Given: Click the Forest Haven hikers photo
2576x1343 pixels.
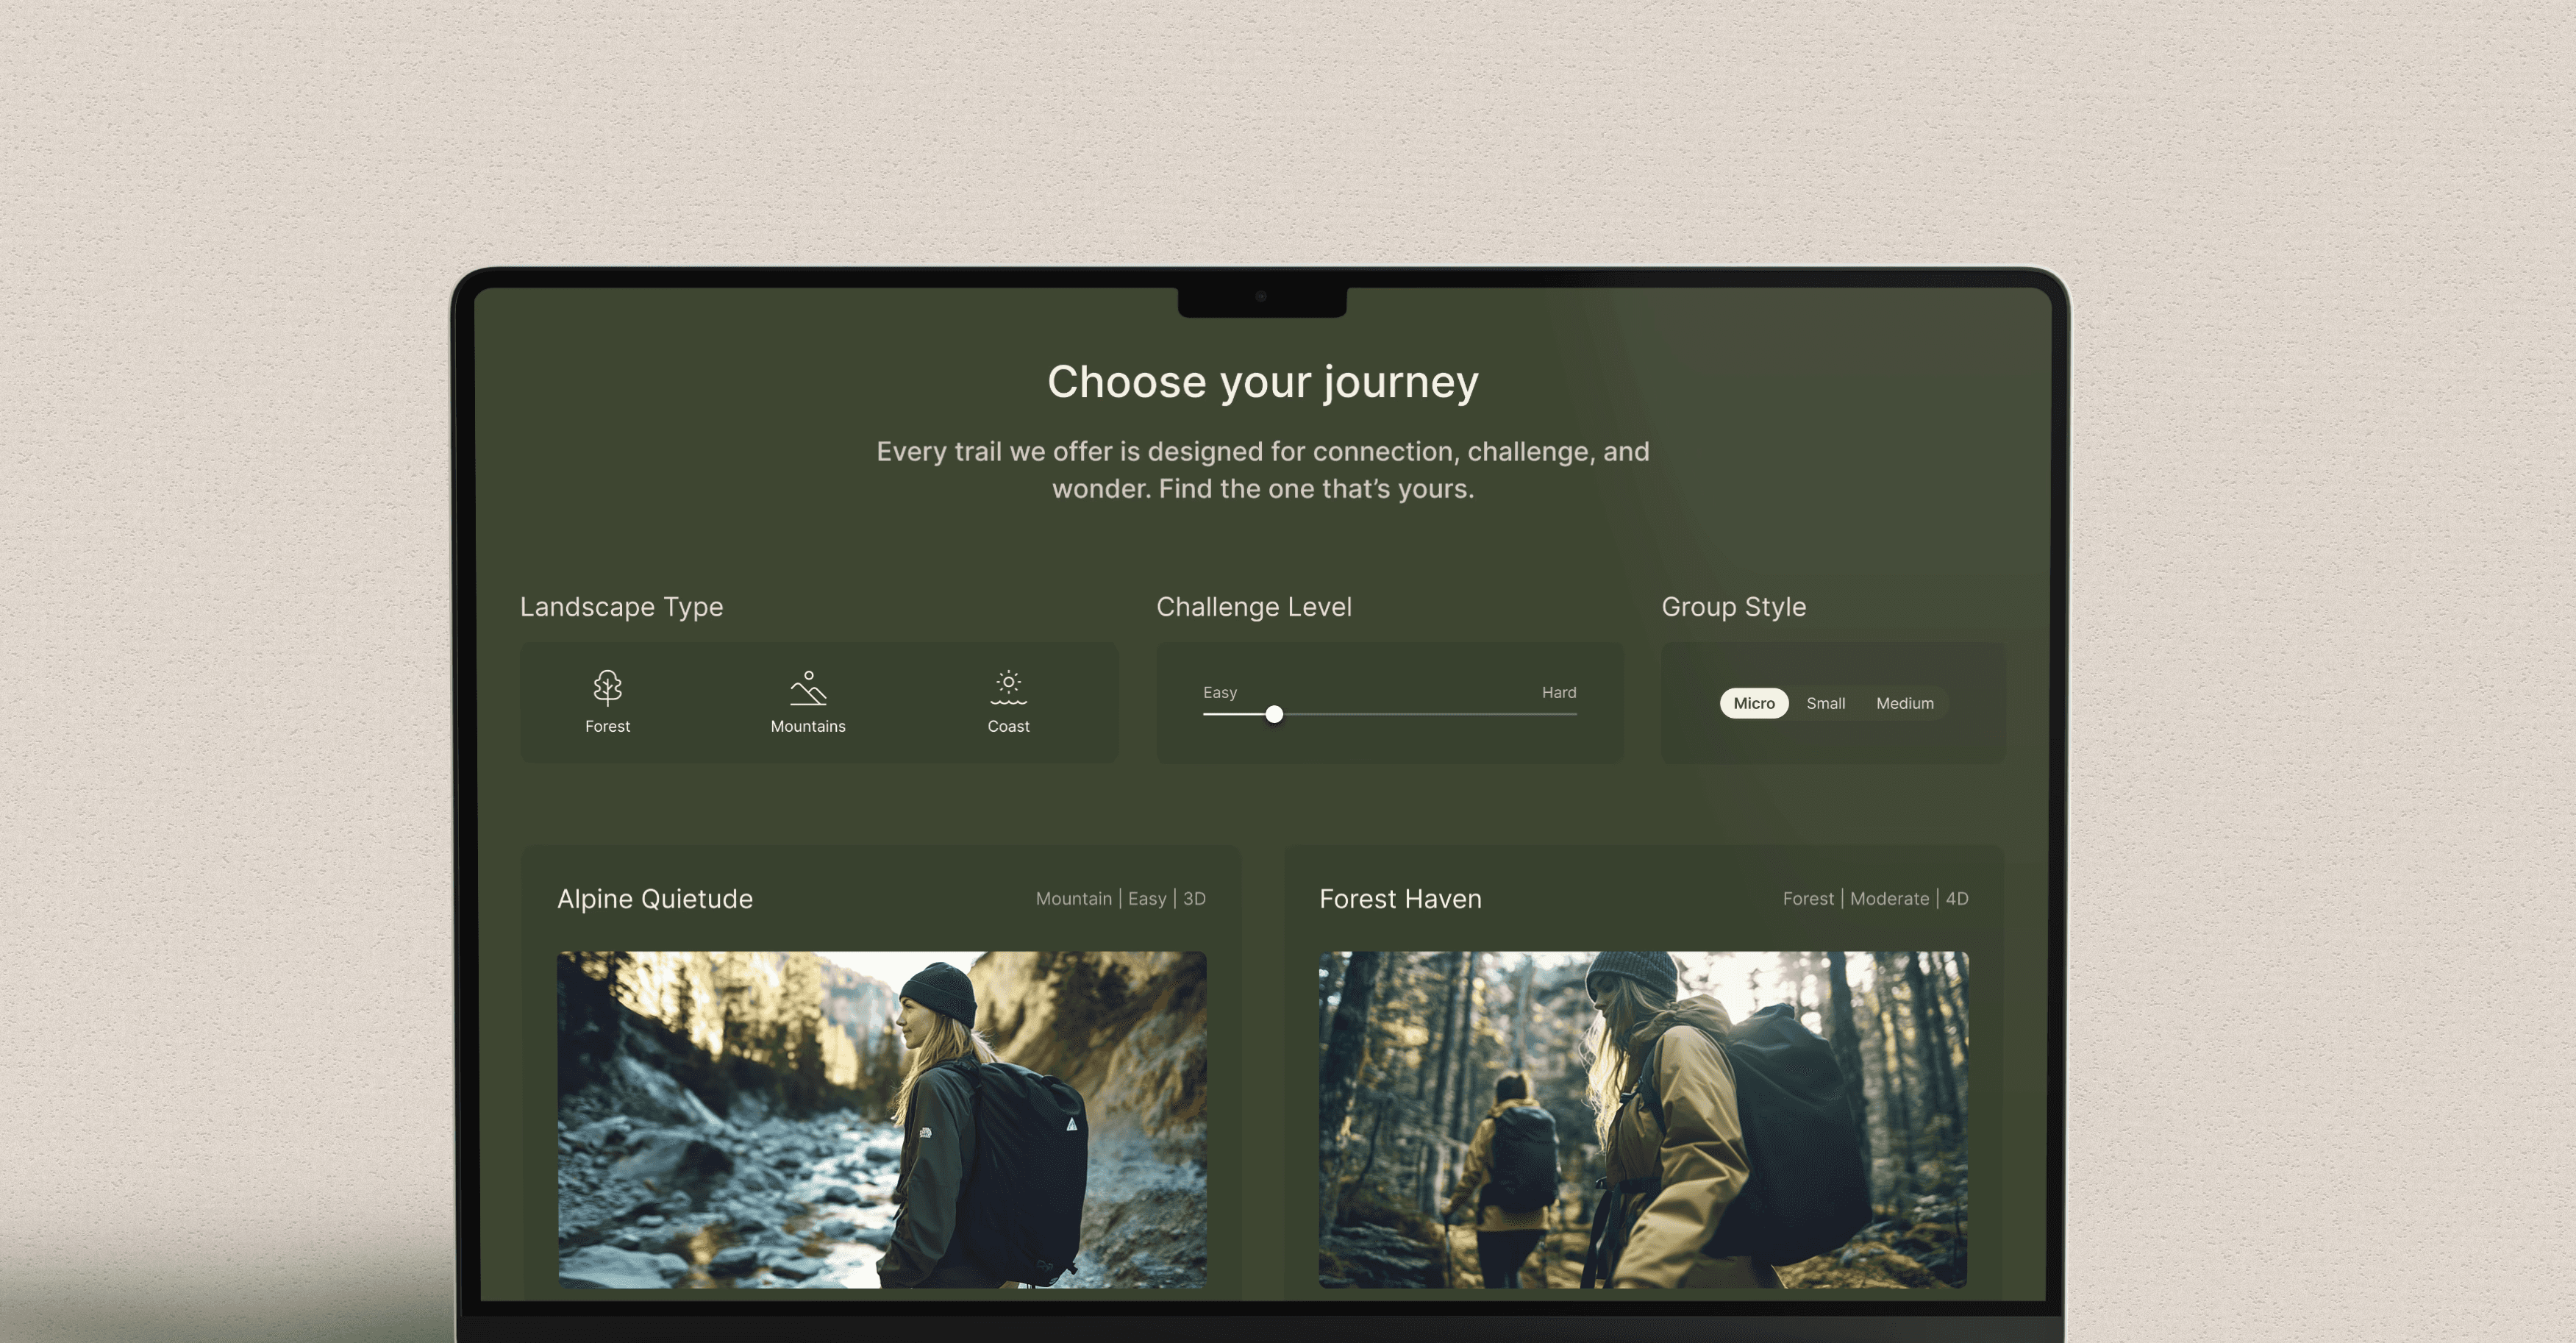Looking at the screenshot, I should pos(1643,1119).
